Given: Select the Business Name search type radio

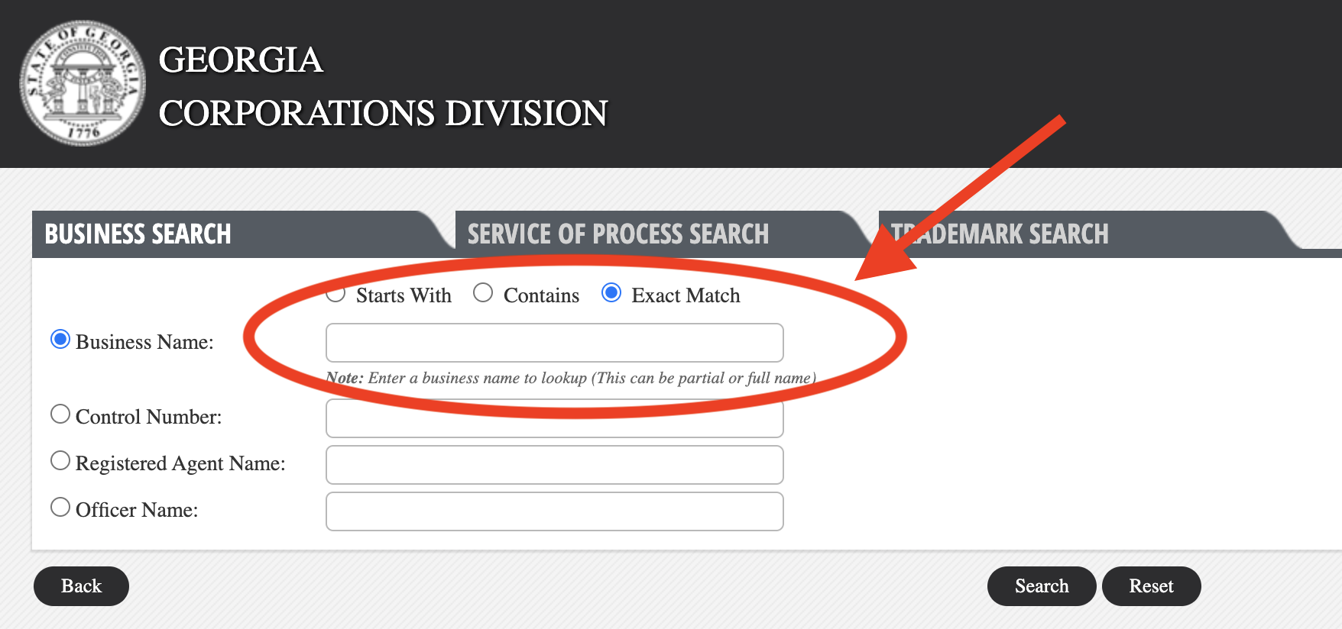Looking at the screenshot, I should (x=60, y=340).
